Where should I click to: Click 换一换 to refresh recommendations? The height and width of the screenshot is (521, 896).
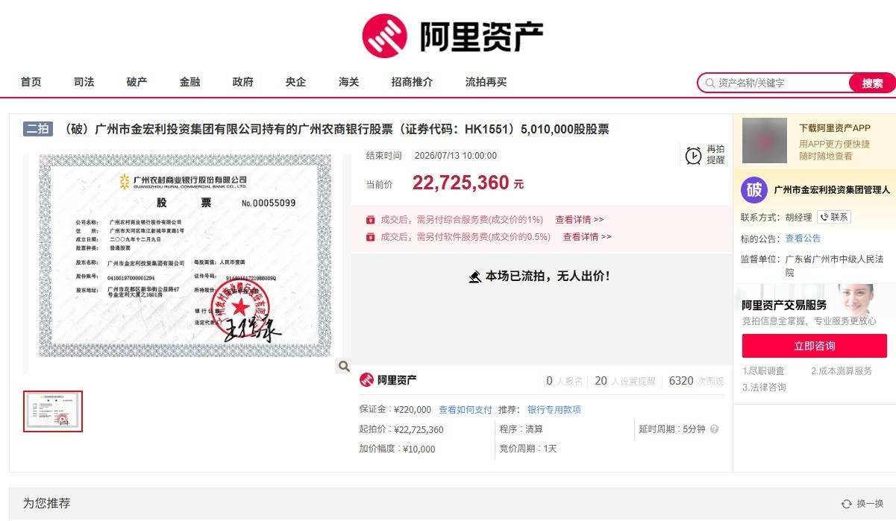[x=871, y=504]
